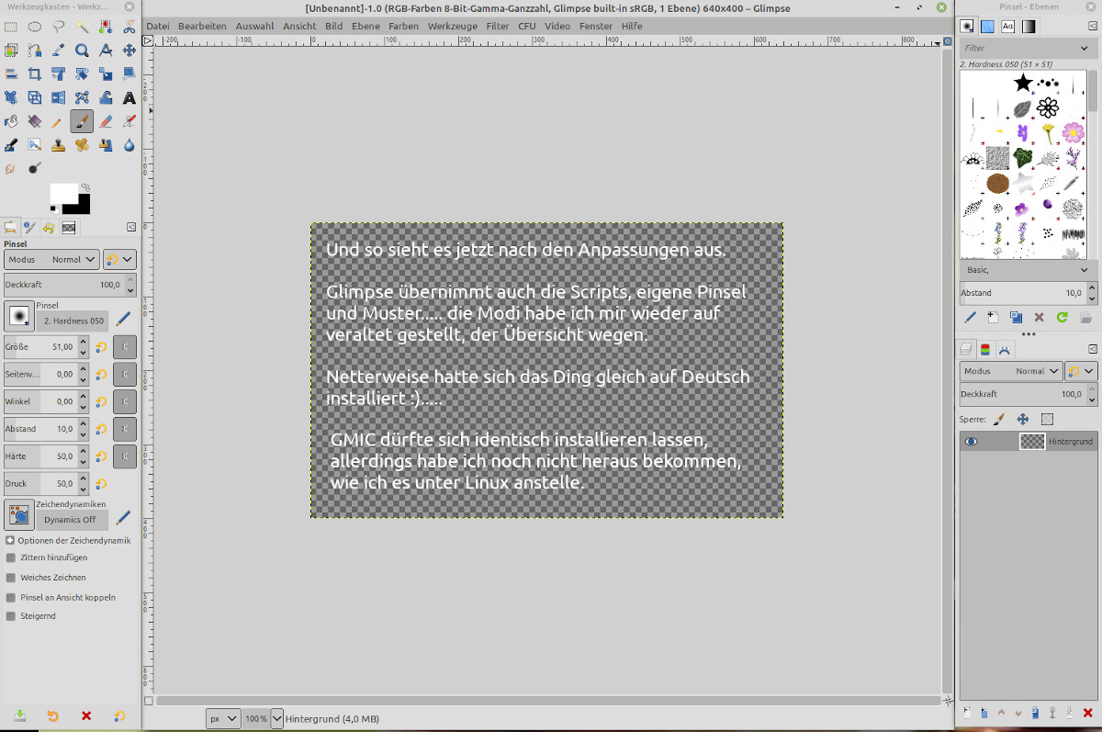
Task: Click the 2. Hardness 050 brush name button
Action: click(x=73, y=321)
